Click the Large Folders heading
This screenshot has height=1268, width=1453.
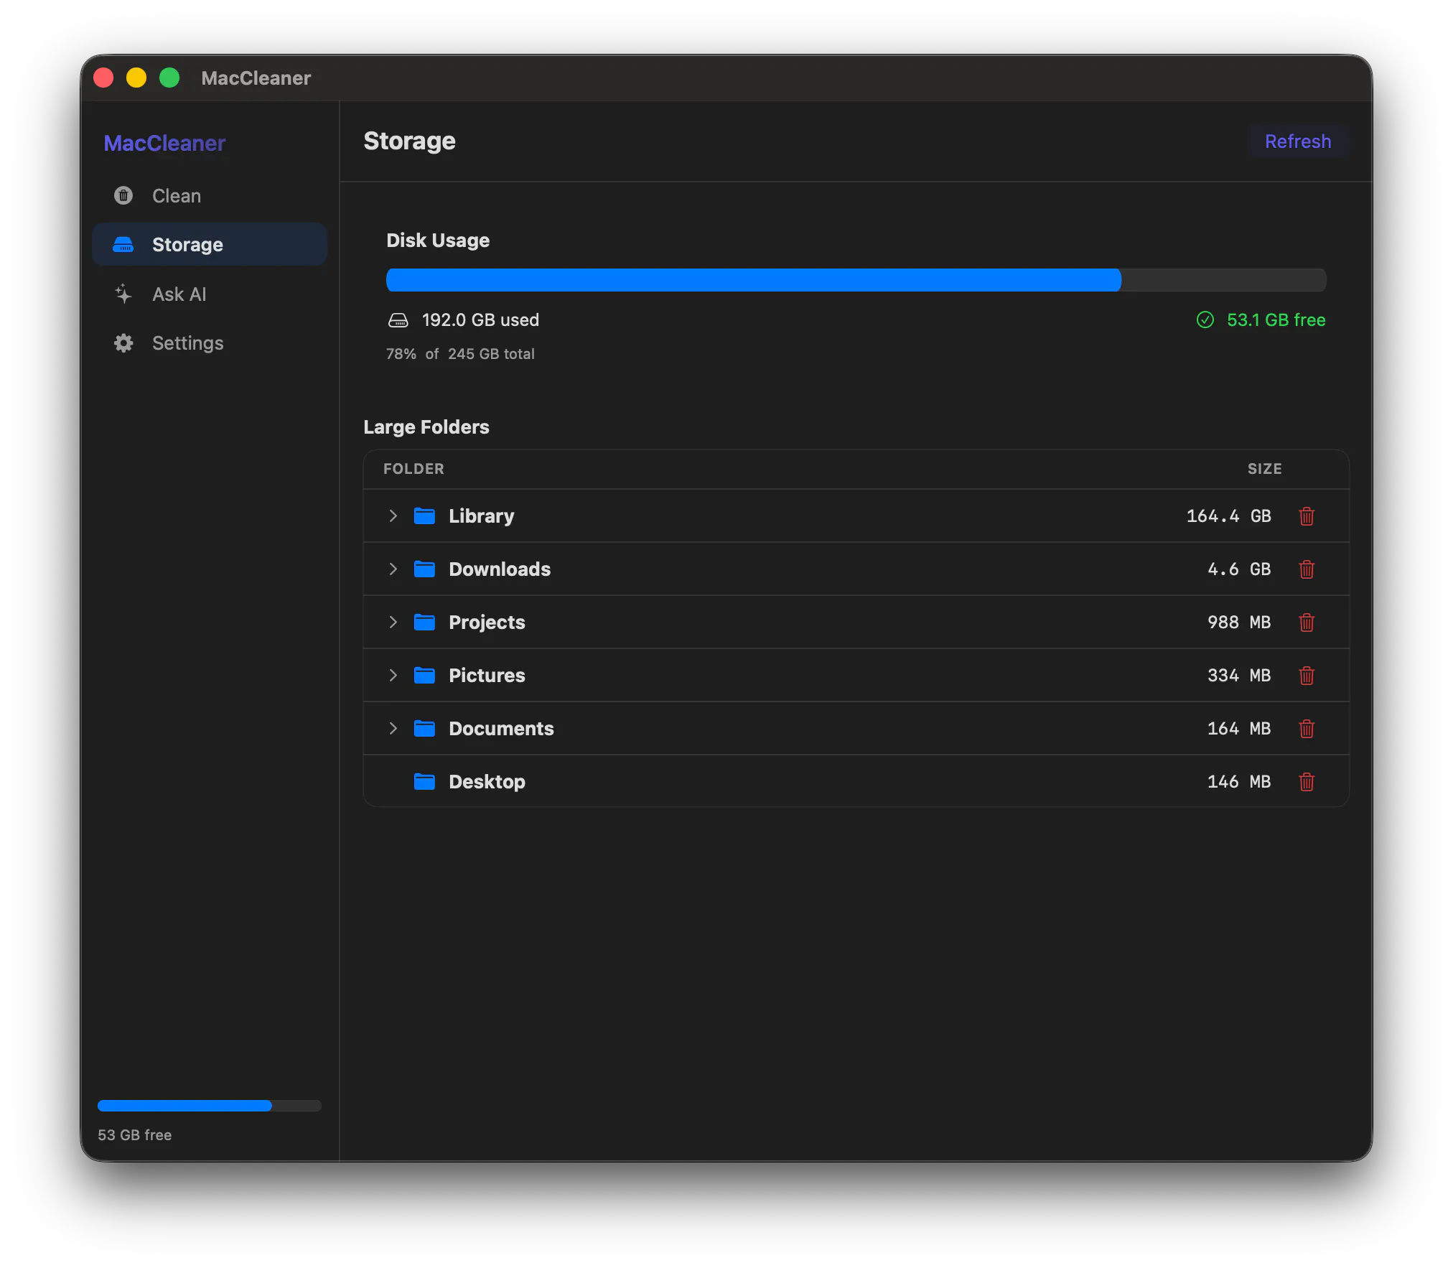coord(426,427)
